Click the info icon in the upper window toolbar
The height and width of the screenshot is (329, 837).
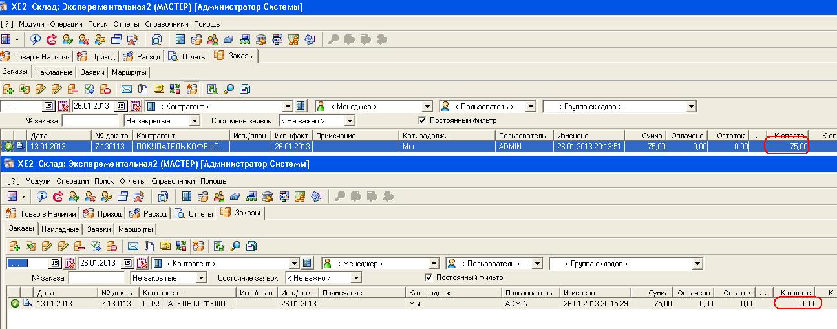[36, 39]
